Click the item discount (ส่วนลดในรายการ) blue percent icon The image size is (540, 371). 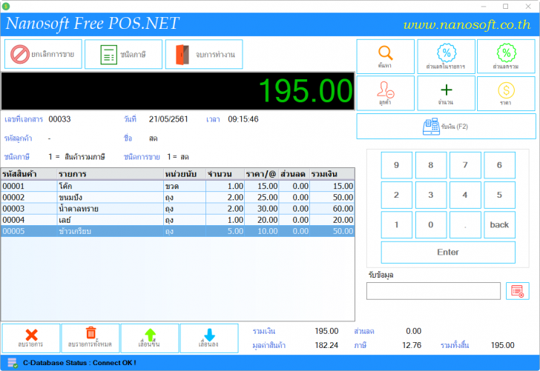tap(447, 53)
